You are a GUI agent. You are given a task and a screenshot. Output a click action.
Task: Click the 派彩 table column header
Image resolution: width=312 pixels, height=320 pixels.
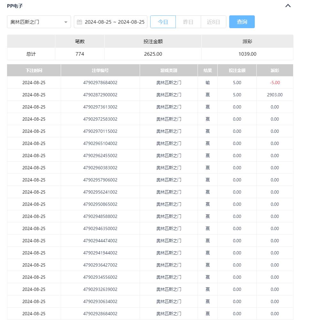tap(275, 70)
